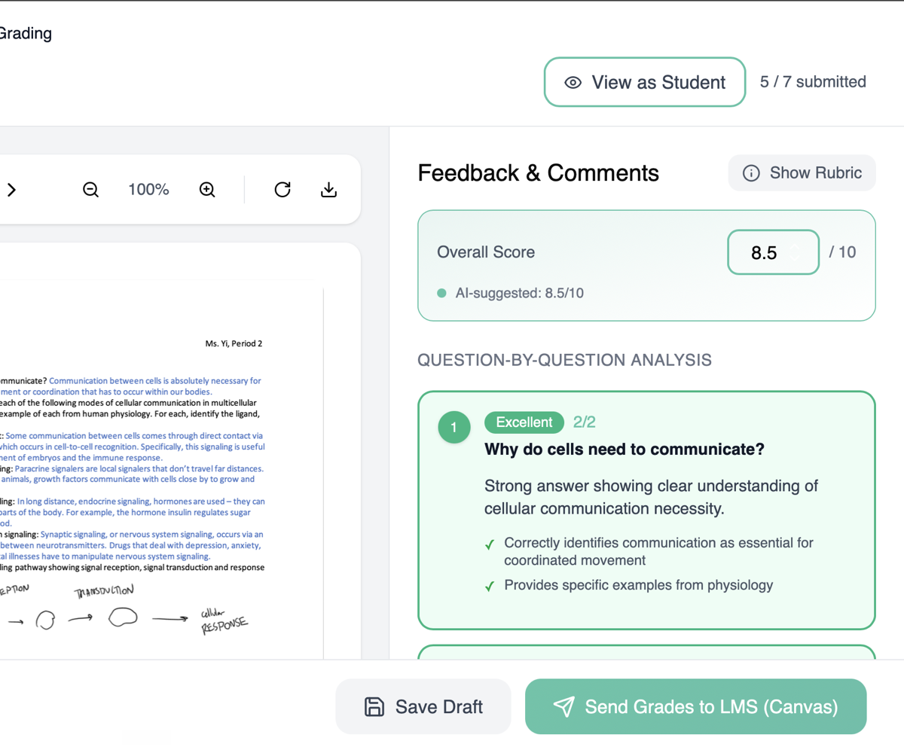
Task: Send Grades to LMS (Canvas)
Action: (x=696, y=707)
